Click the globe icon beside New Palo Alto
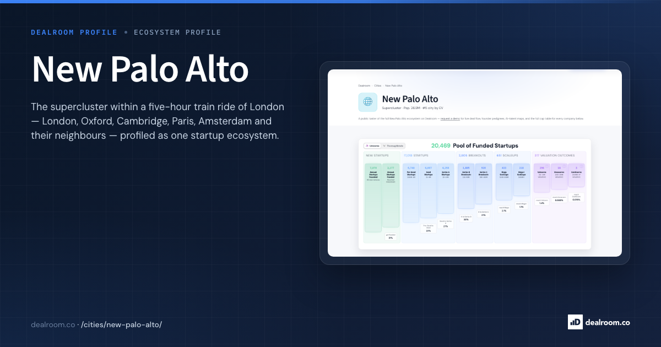Viewport: 661px width, 347px height. pyautogui.click(x=368, y=102)
